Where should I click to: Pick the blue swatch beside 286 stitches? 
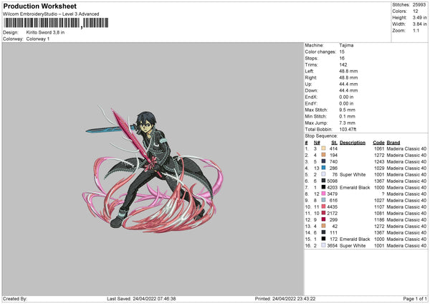[323, 168]
